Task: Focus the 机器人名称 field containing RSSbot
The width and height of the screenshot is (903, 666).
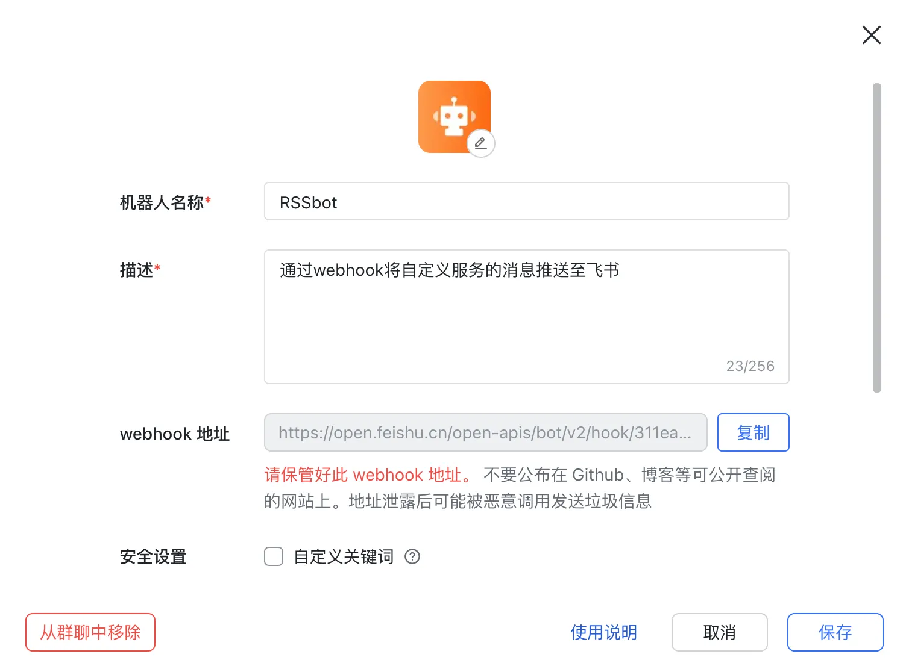Action: pyautogui.click(x=526, y=202)
